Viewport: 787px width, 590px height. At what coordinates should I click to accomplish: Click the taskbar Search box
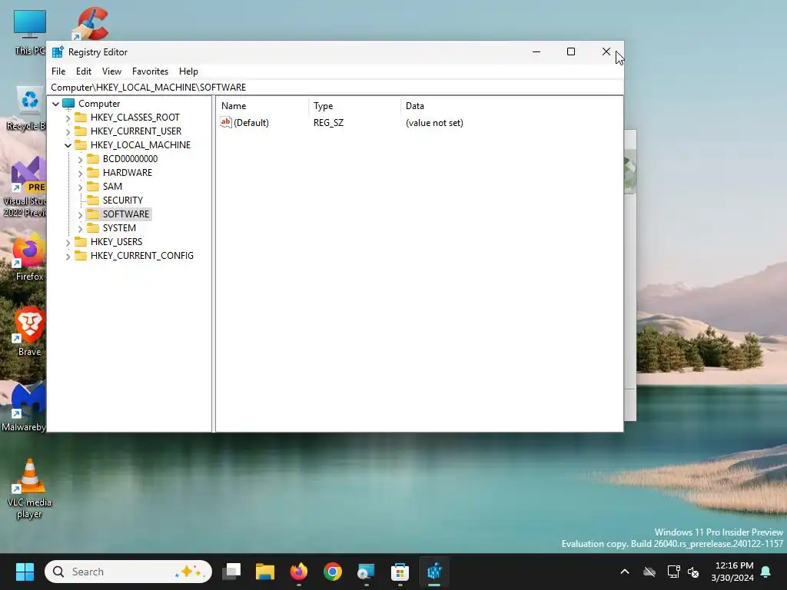128,572
